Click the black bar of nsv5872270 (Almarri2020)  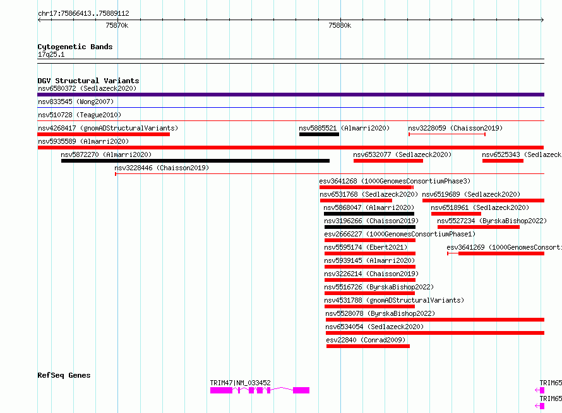point(195,161)
